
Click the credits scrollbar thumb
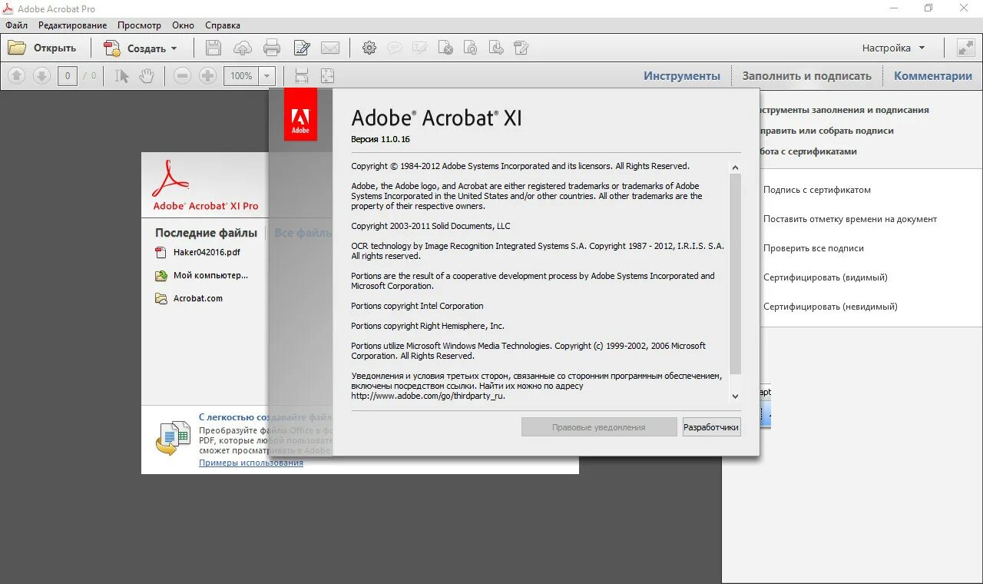[735, 274]
